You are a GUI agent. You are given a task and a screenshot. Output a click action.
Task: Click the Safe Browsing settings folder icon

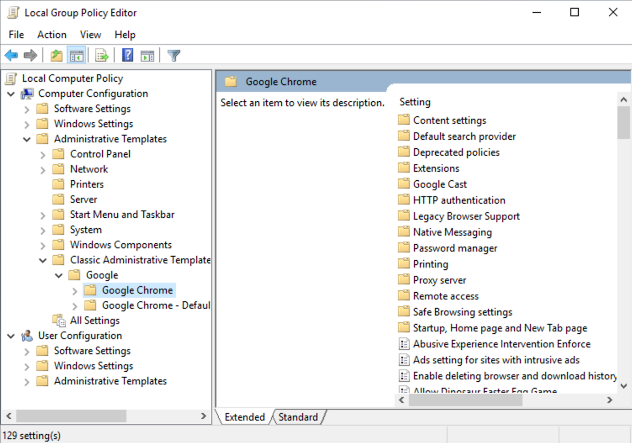coord(404,311)
